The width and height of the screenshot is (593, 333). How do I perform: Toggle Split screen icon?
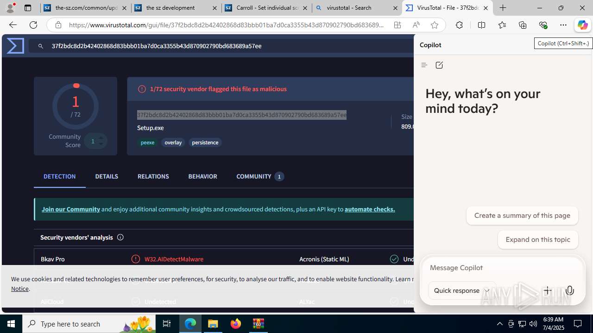481,25
